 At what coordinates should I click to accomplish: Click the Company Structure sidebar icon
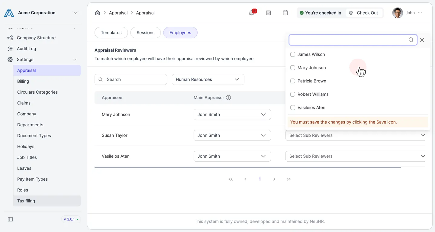(x=10, y=38)
